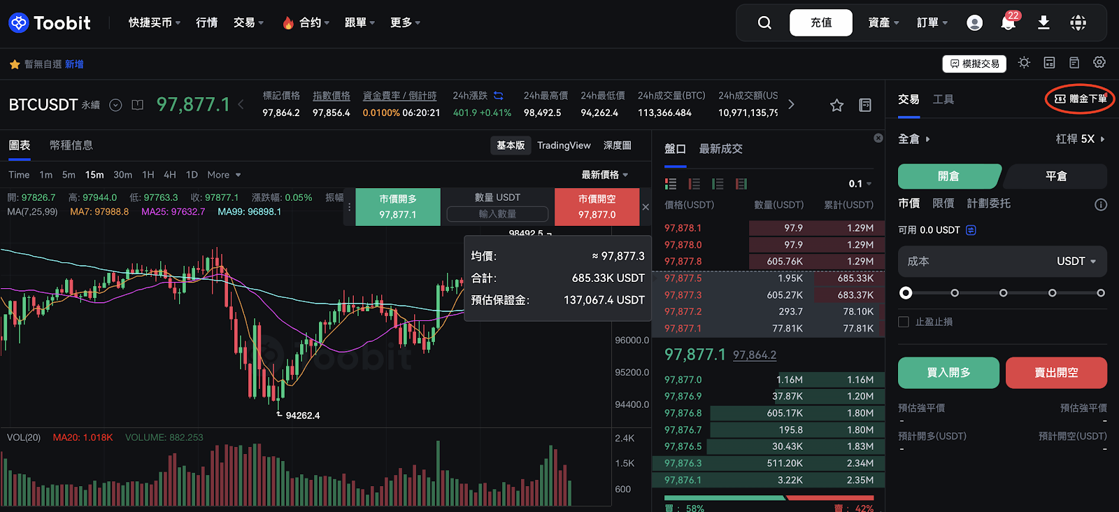Image resolution: width=1119 pixels, height=512 pixels.
Task: Click the 充值 deposit button
Action: click(821, 23)
